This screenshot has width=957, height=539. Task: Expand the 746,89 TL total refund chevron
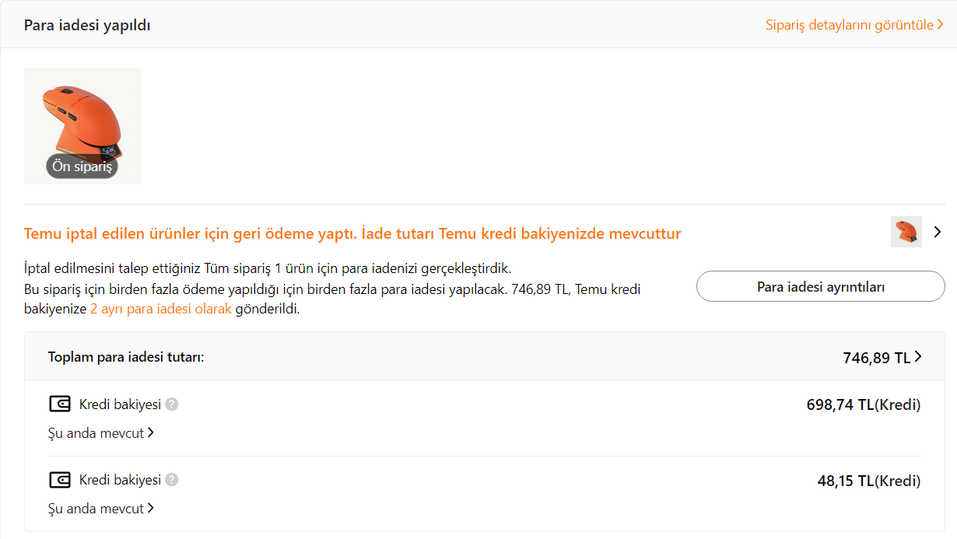[x=919, y=357]
